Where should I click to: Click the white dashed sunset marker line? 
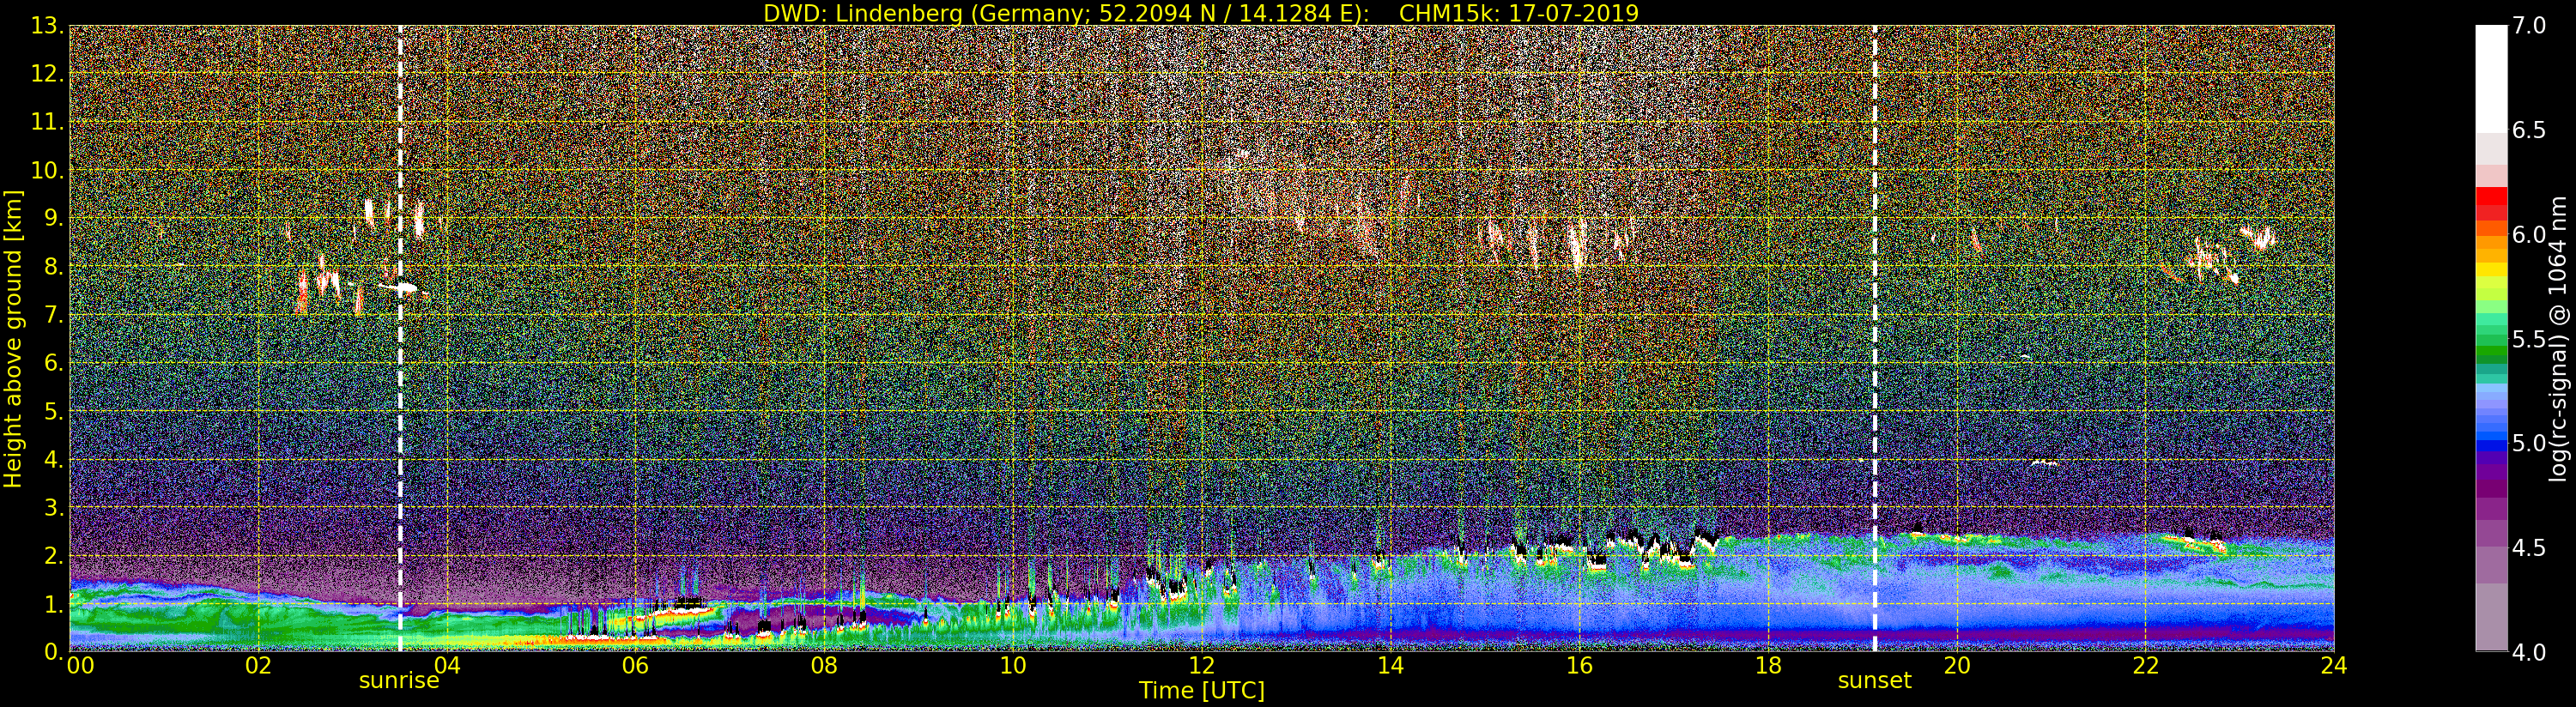click(1874, 338)
